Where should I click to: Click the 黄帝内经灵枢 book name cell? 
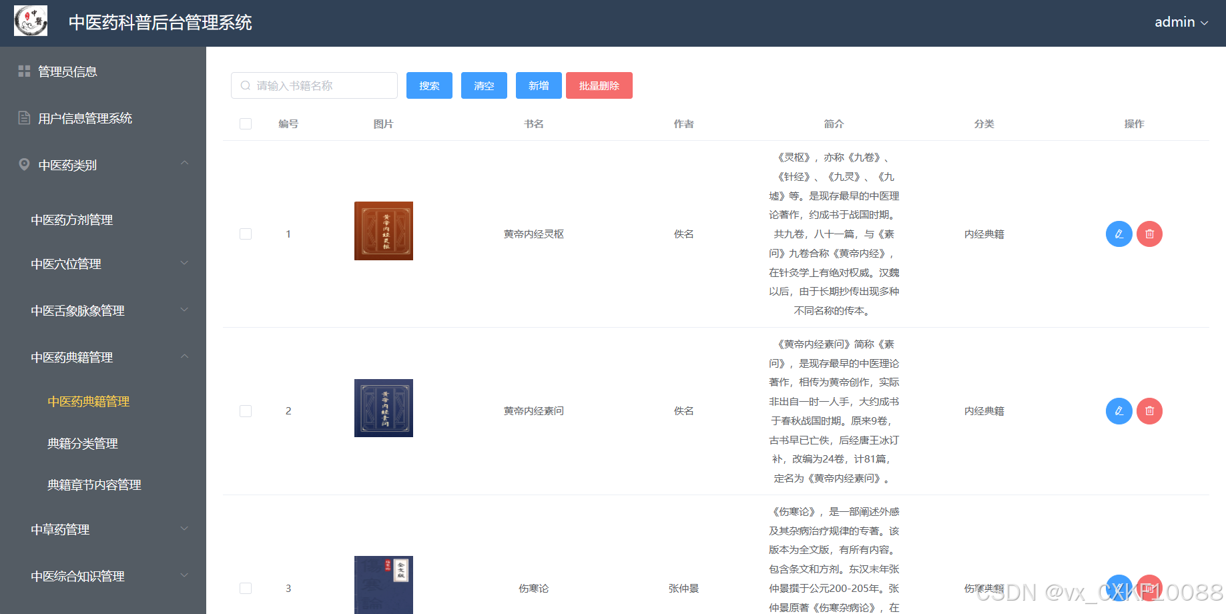pyautogui.click(x=534, y=234)
